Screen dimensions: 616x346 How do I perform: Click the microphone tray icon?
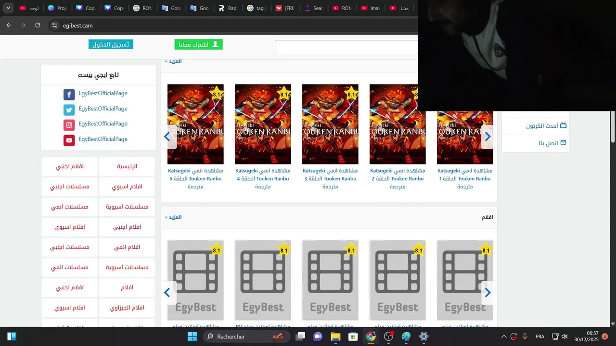(x=525, y=336)
